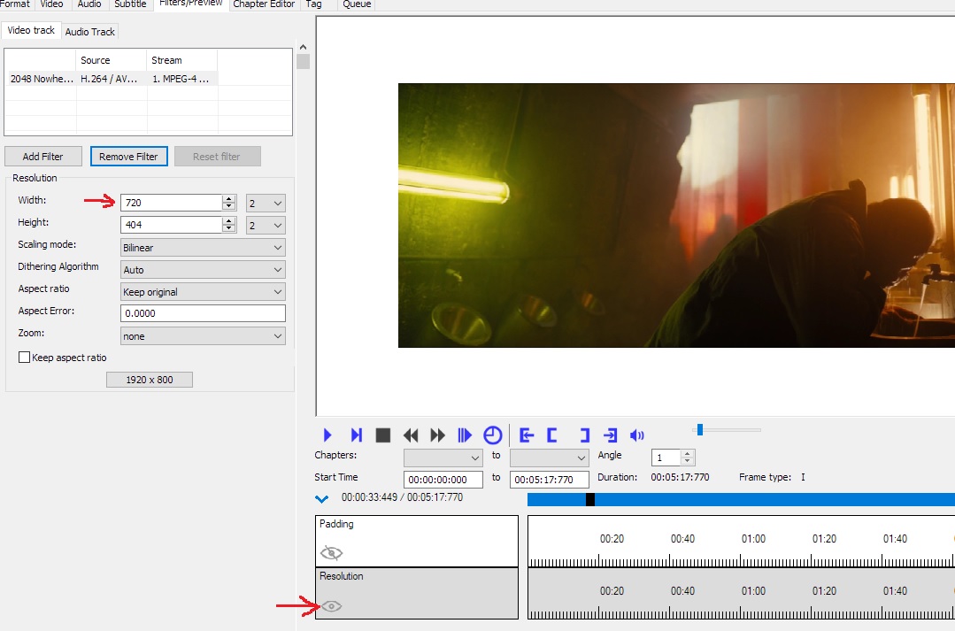The height and width of the screenshot is (631, 955).
Task: Open the Zoom dropdown
Action: coord(203,335)
